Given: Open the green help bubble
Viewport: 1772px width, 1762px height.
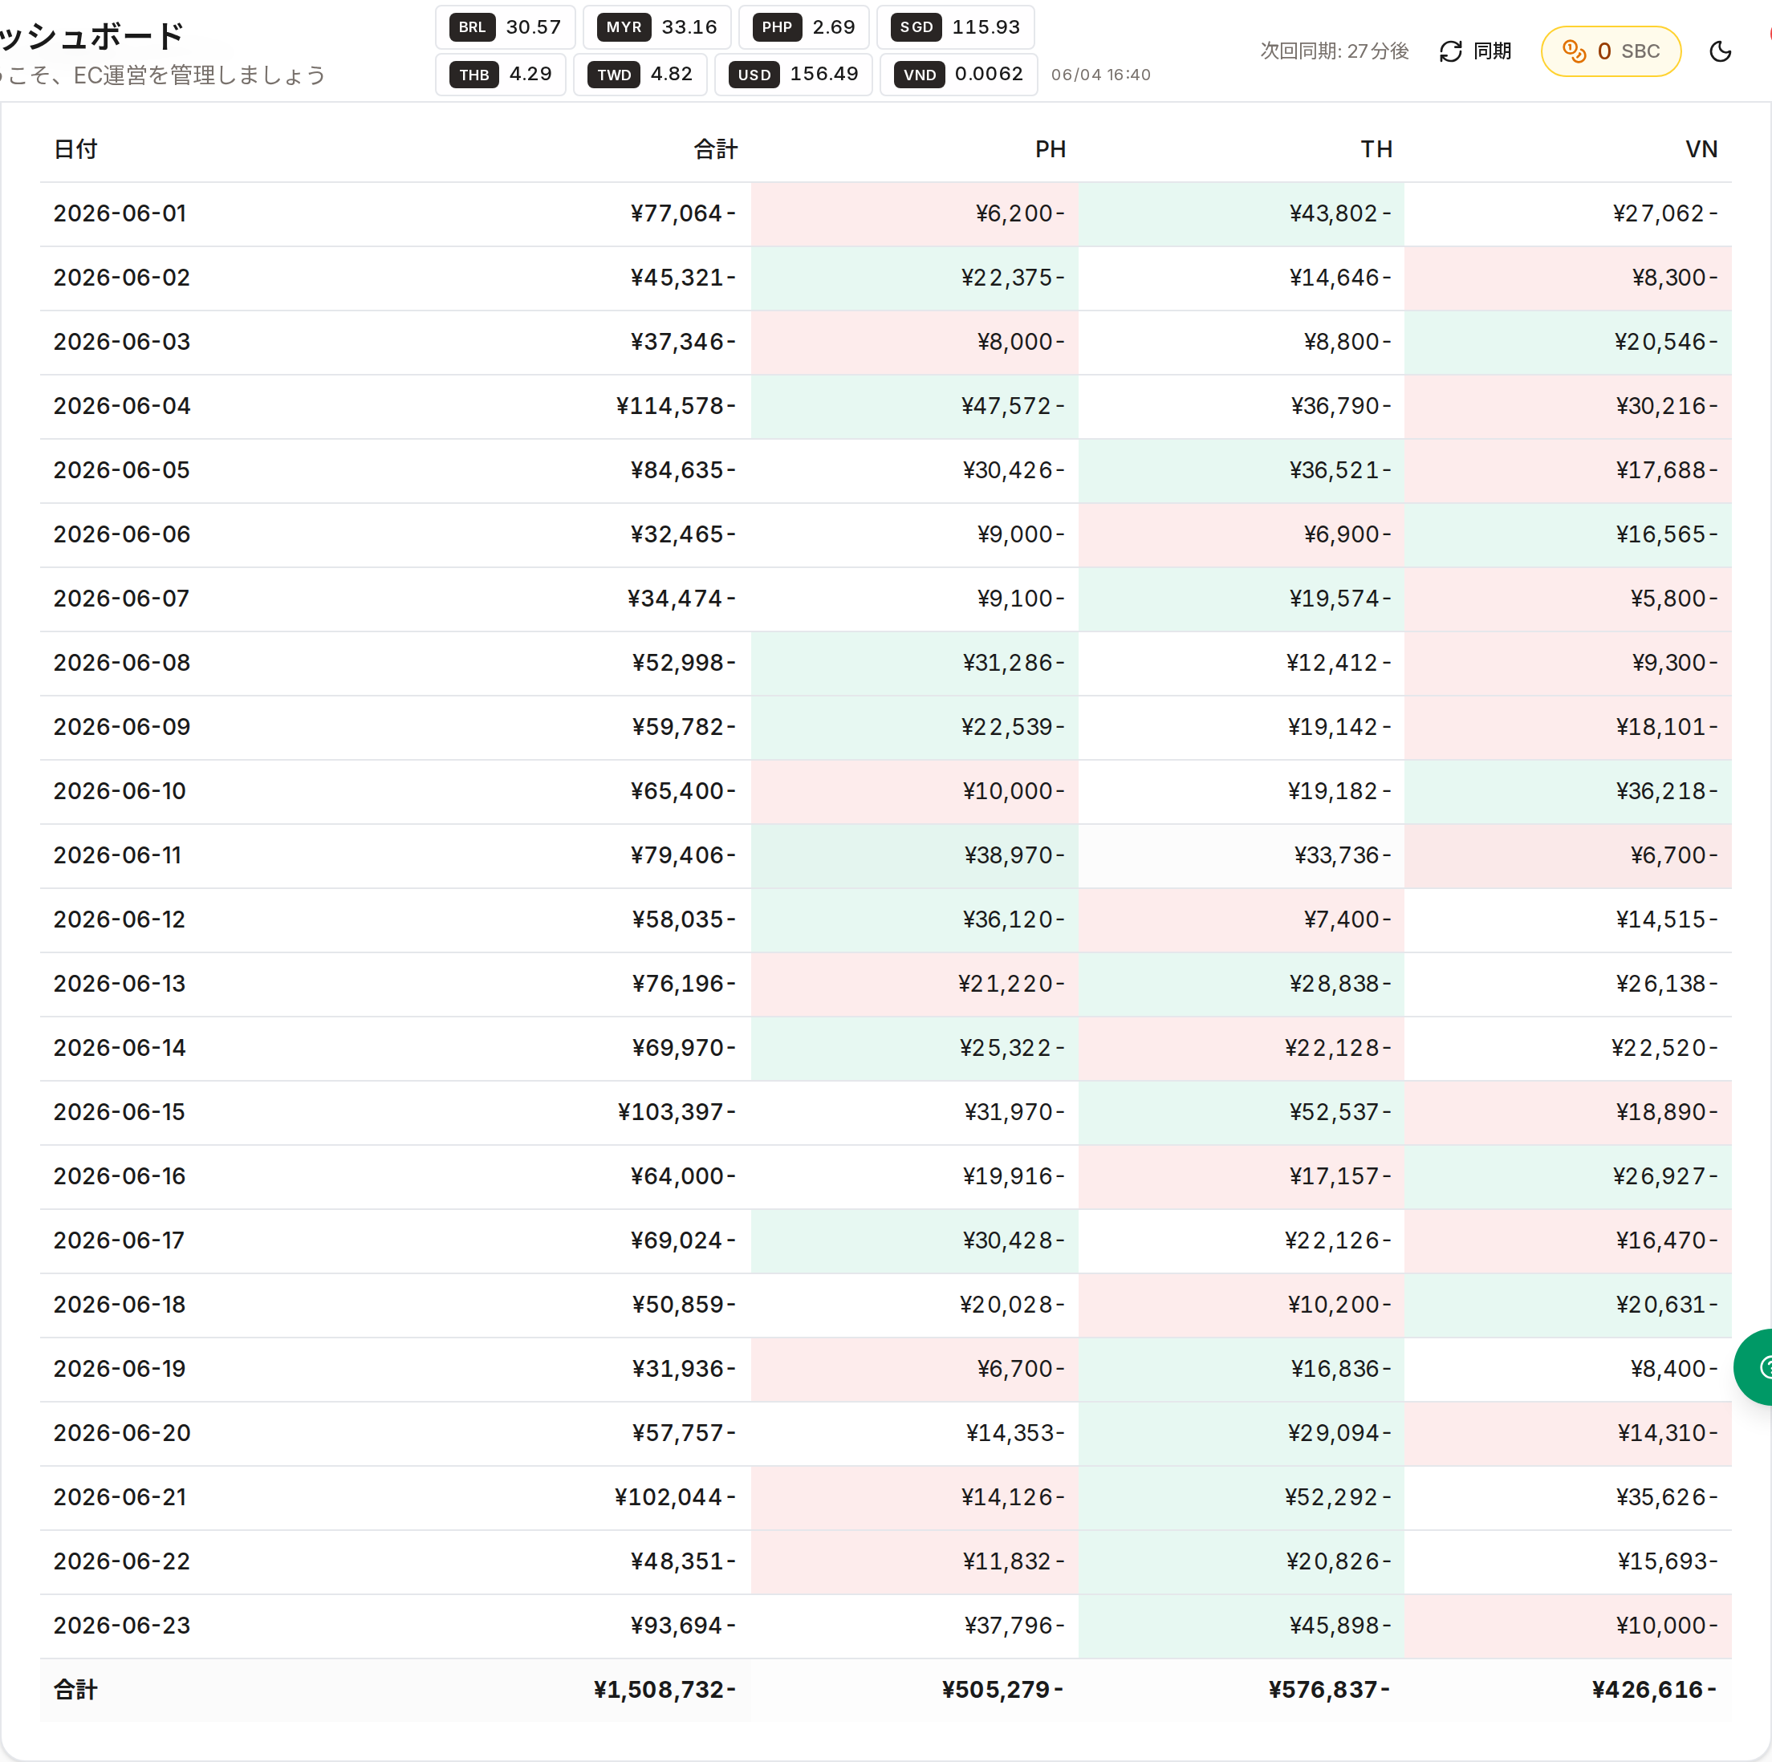Looking at the screenshot, I should click(1754, 1367).
